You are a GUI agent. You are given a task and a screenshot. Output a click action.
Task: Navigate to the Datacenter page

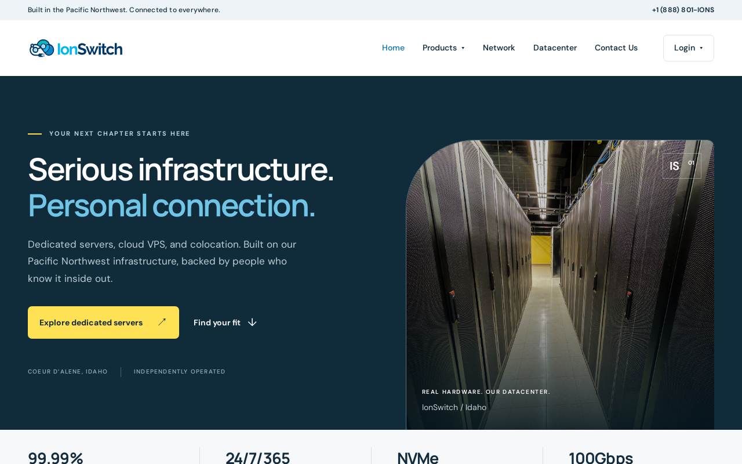click(x=555, y=48)
